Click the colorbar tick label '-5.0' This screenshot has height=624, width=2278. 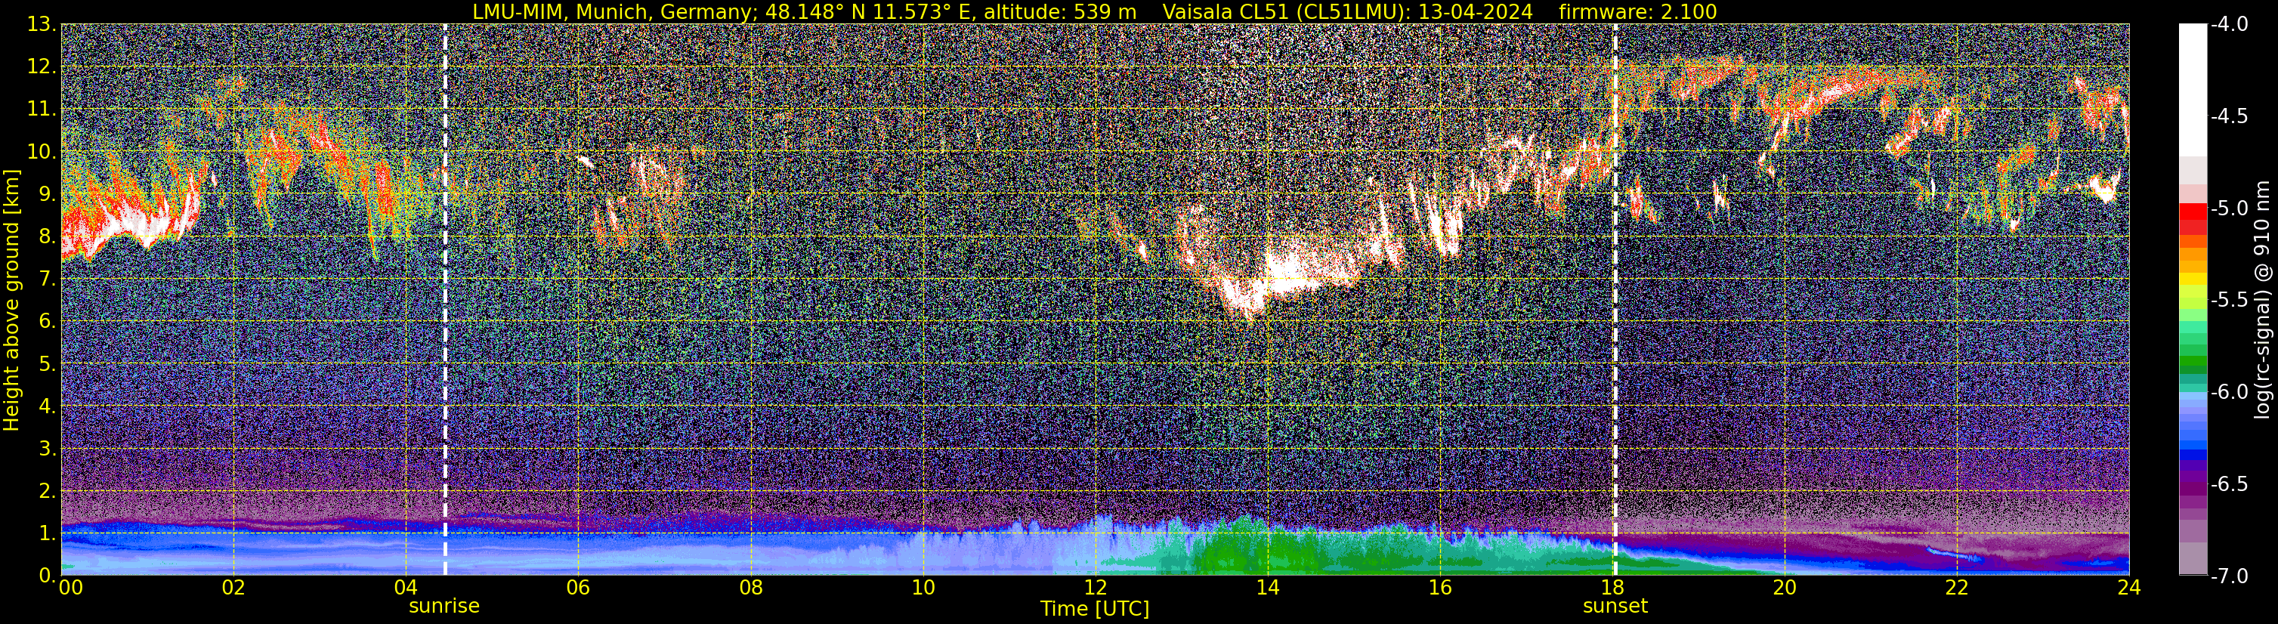point(2230,209)
